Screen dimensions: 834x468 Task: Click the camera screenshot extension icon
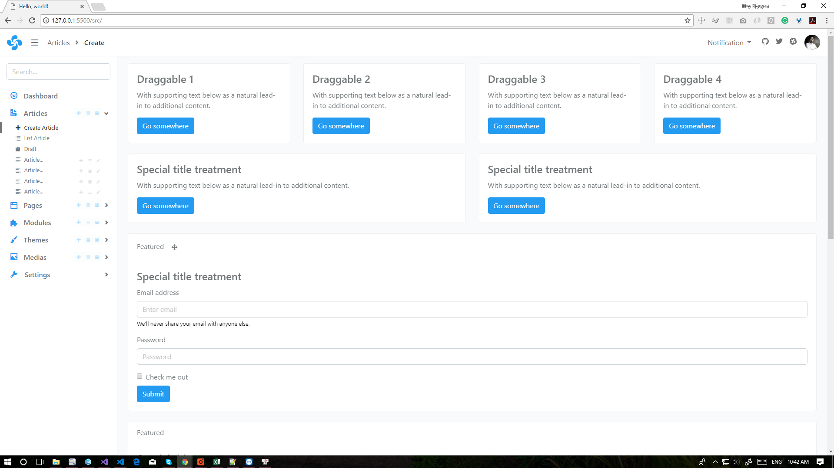tap(743, 20)
